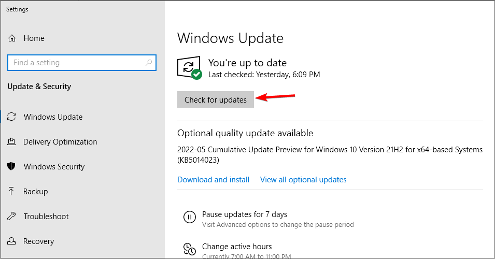Click the pause circle icon beside Pause updates
The image size is (495, 259).
[189, 217]
